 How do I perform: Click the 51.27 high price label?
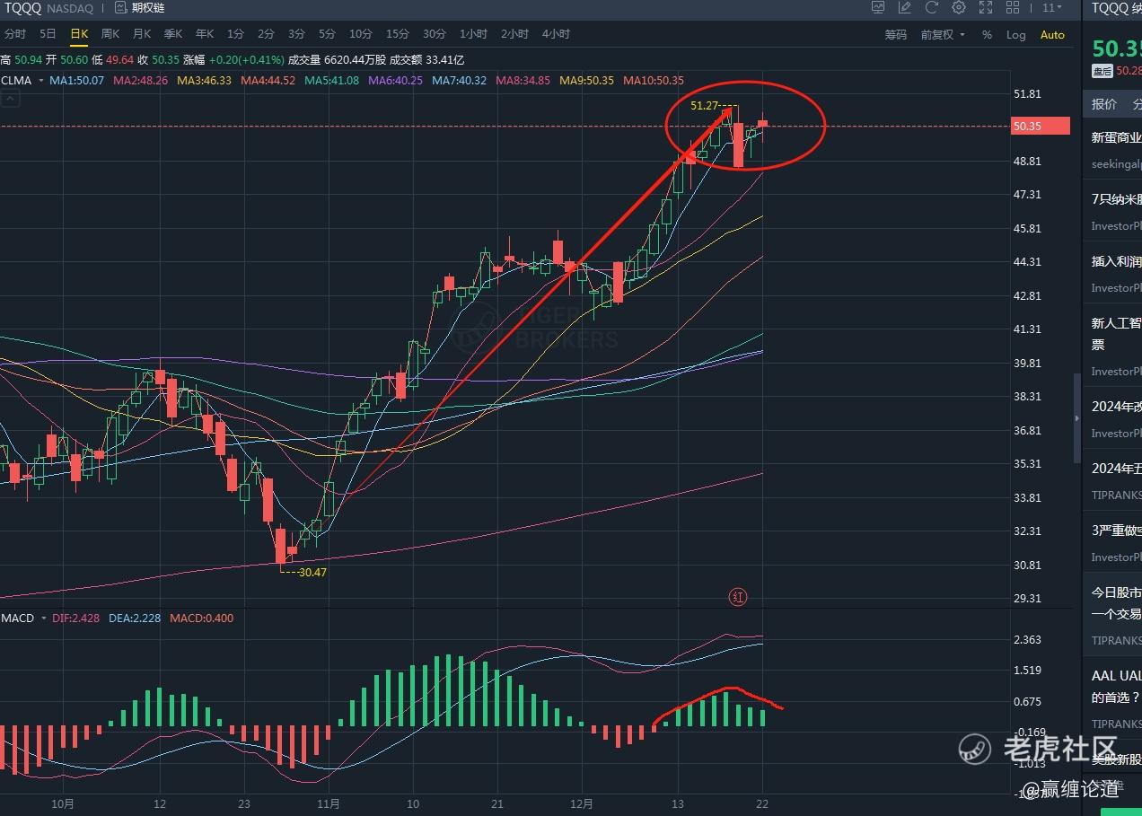[704, 105]
